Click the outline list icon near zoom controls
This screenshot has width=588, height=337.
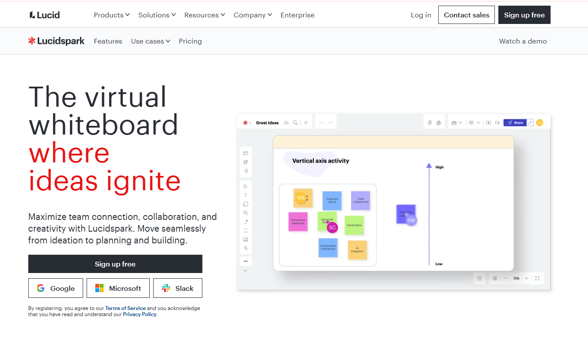tap(479, 278)
